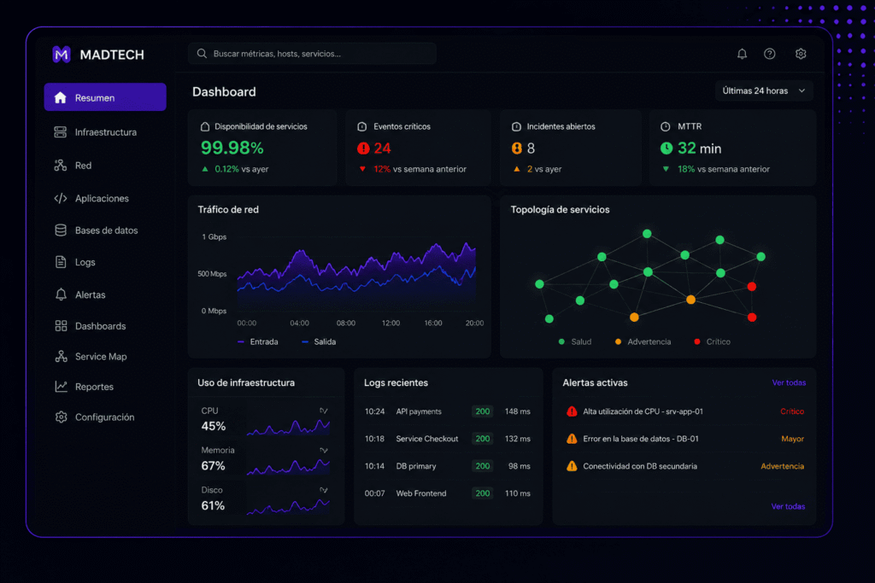This screenshot has height=583, width=875.
Task: Click the red critical icon beside 24
Action: 363,149
